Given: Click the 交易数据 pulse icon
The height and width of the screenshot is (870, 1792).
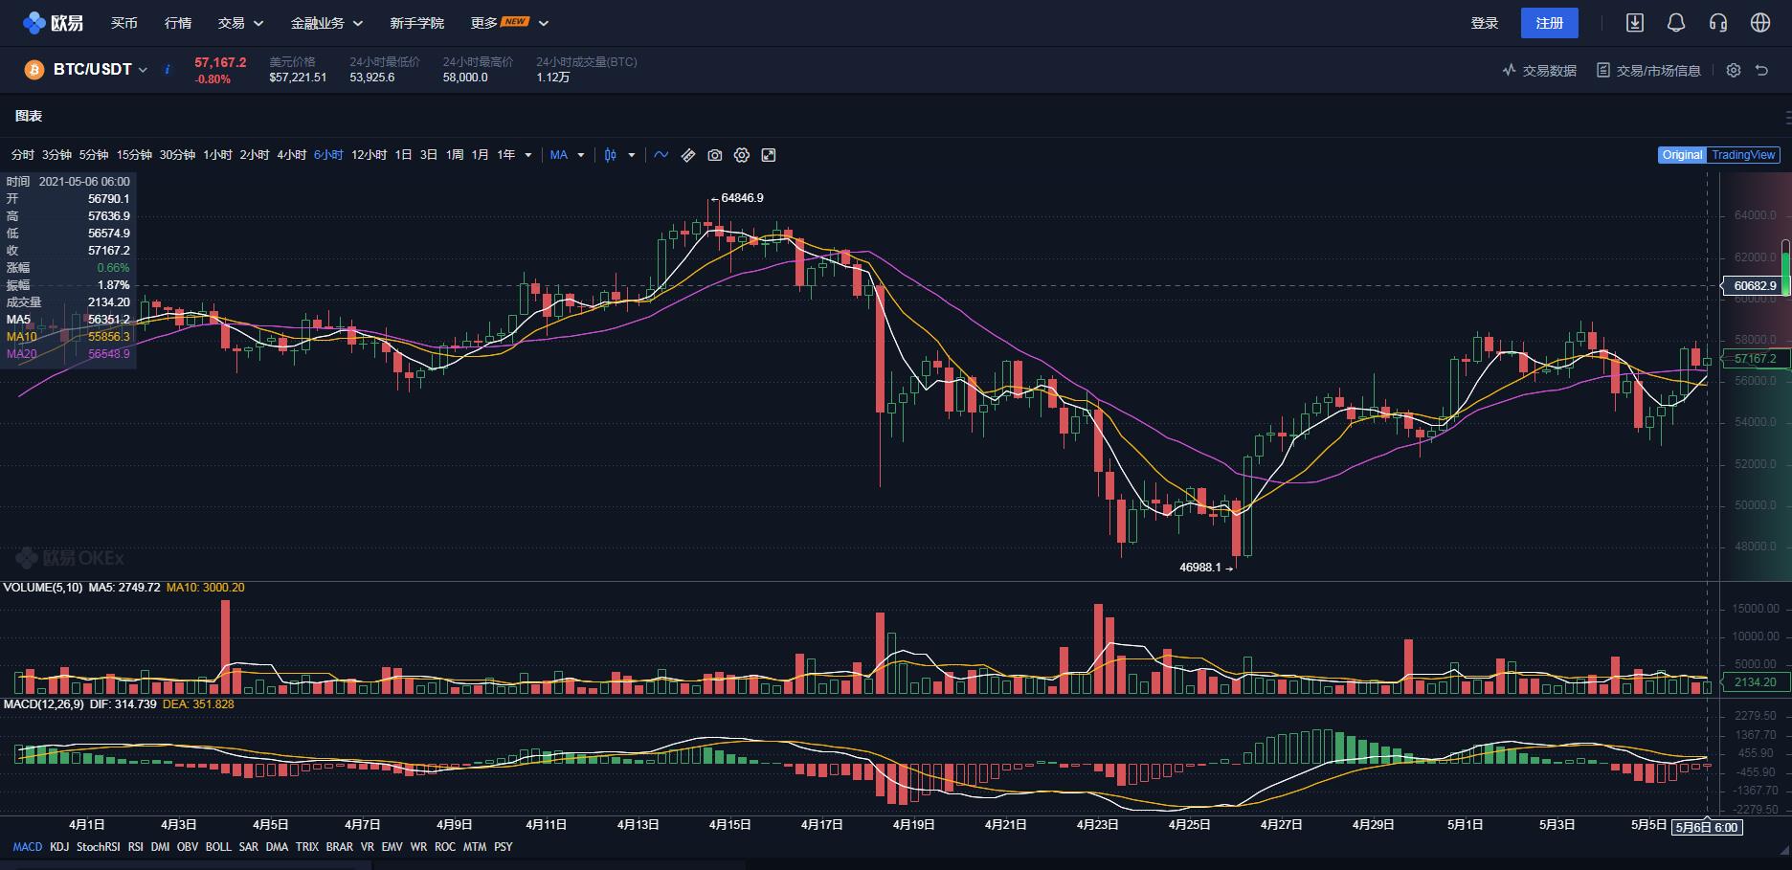Looking at the screenshot, I should (1510, 70).
